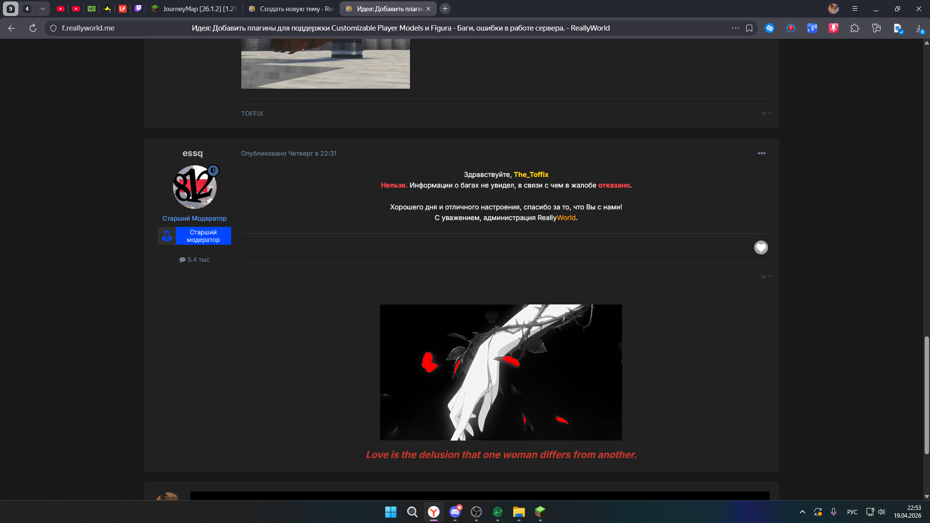
Task: Switch to the JourneyMap tab
Action: 194,9
